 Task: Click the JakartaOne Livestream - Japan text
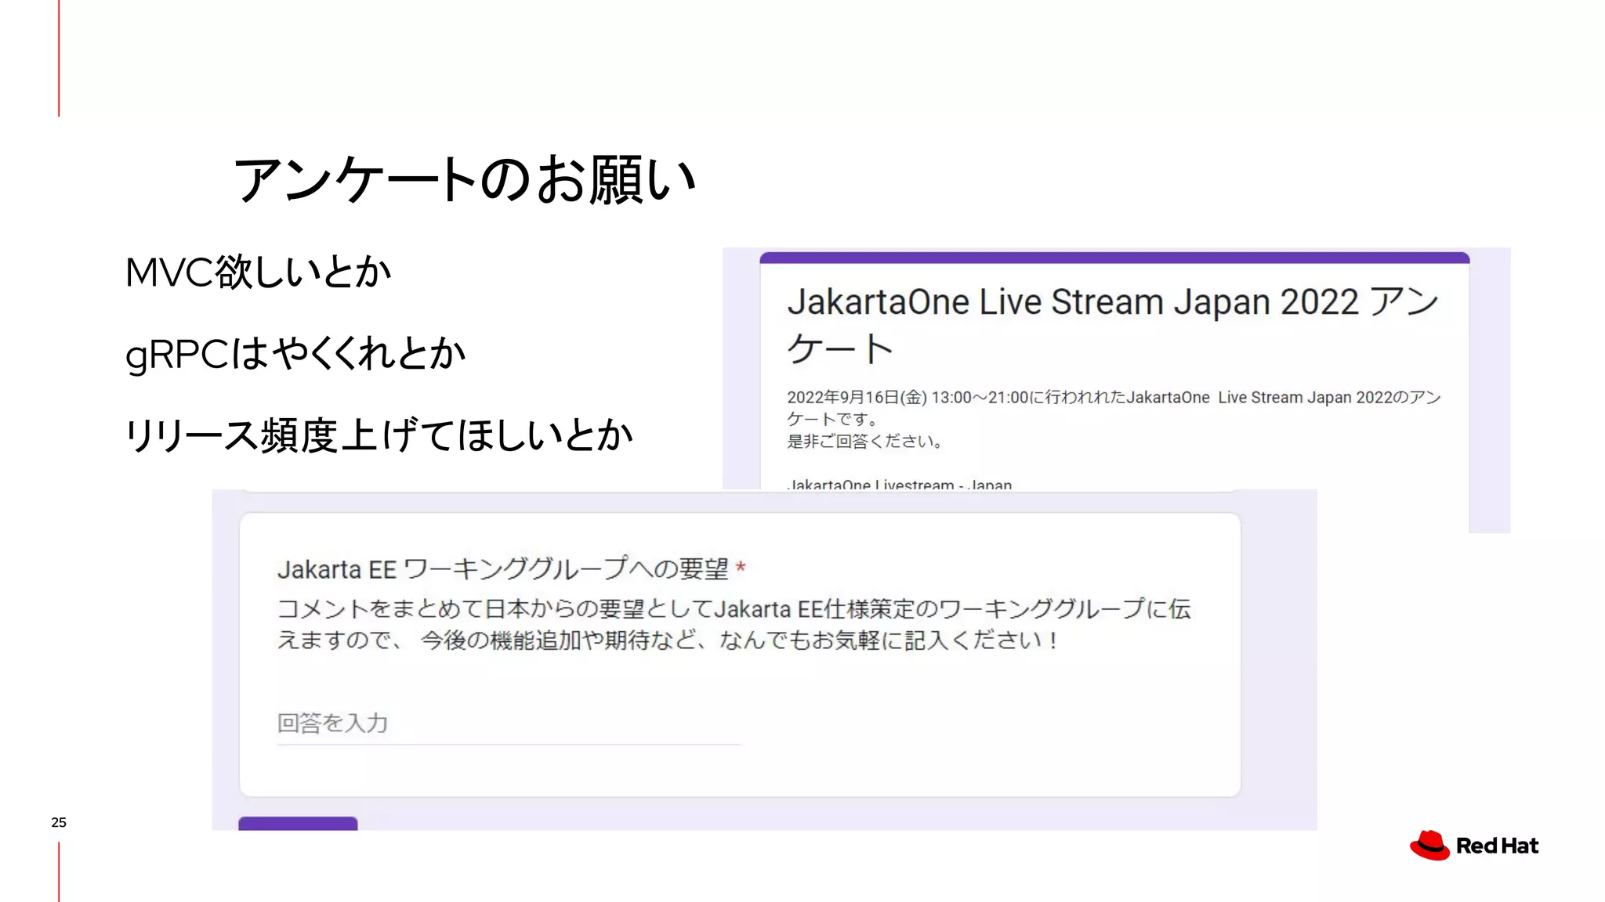click(x=900, y=485)
